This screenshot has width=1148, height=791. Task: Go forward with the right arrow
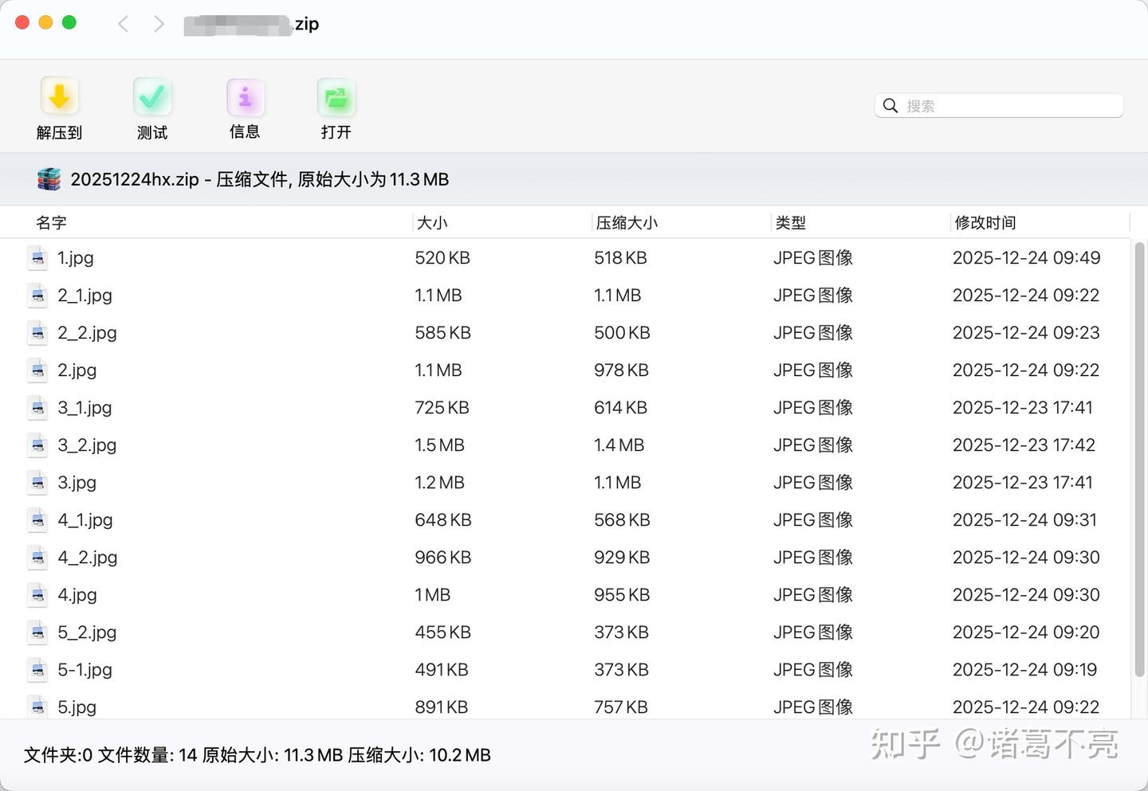[x=159, y=24]
